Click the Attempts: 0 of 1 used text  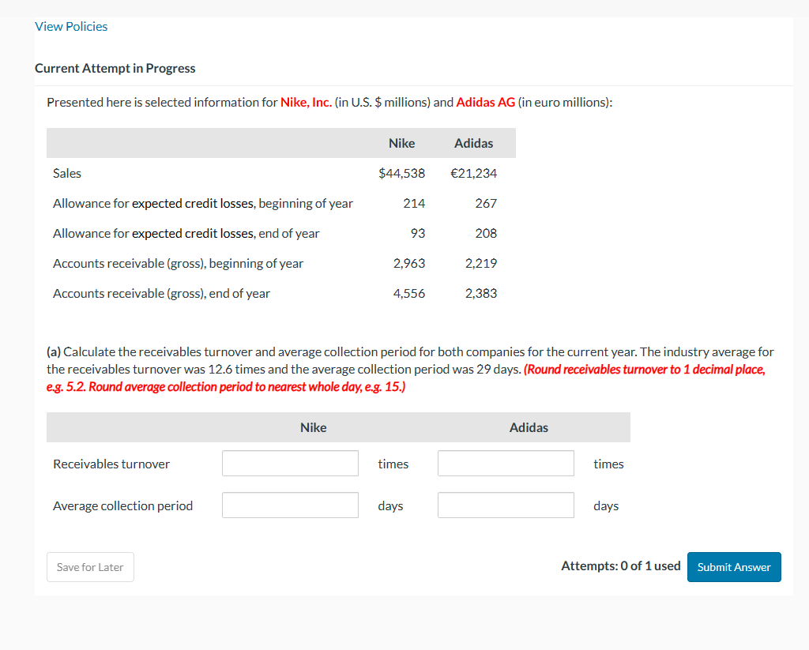tap(621, 566)
